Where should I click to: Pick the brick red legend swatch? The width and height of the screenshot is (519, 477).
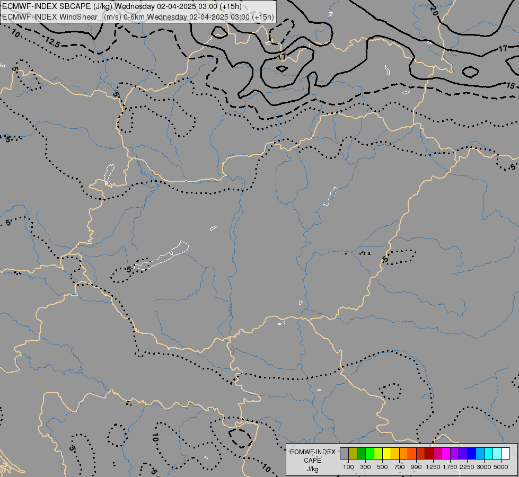tap(421, 453)
